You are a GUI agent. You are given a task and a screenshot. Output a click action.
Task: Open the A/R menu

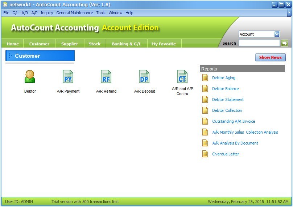25,13
